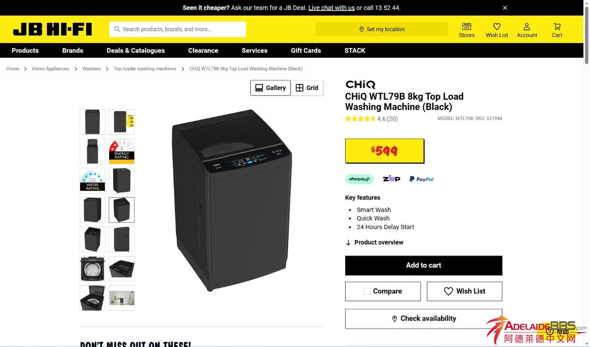Select the Zip payment logo
Screen dimensions: 590x347
pos(392,179)
